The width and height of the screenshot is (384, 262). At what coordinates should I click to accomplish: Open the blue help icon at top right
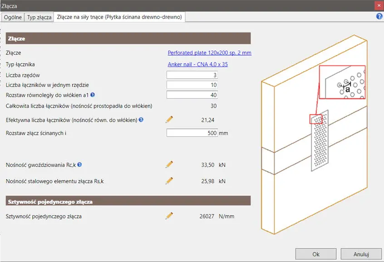click(379, 16)
